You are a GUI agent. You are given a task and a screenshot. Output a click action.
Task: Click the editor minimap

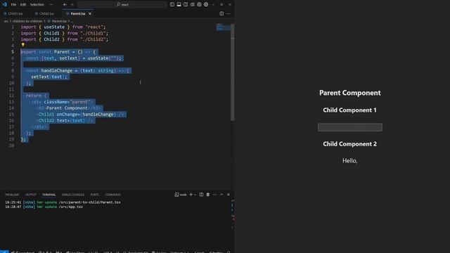(x=223, y=27)
